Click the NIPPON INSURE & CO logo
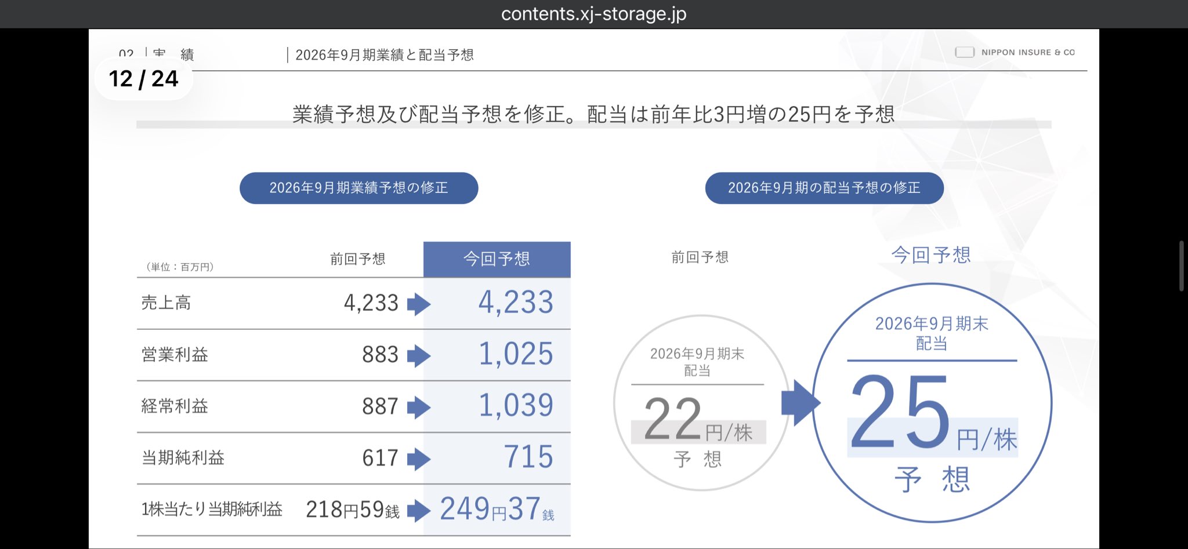This screenshot has width=1188, height=549. 1015,52
